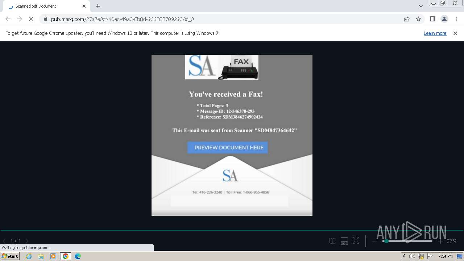View site information lock icon

[x=45, y=19]
